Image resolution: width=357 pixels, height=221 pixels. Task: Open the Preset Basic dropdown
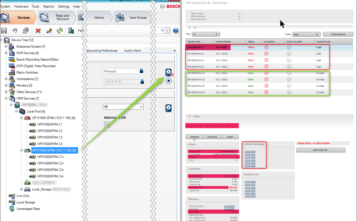tap(306, 34)
